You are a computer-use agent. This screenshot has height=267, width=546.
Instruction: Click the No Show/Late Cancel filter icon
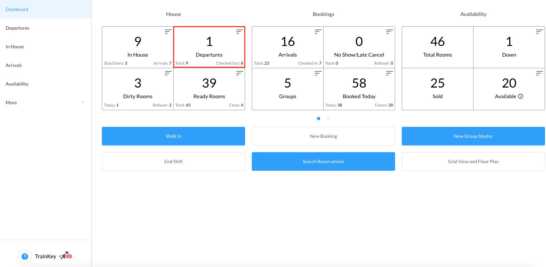[x=389, y=32]
